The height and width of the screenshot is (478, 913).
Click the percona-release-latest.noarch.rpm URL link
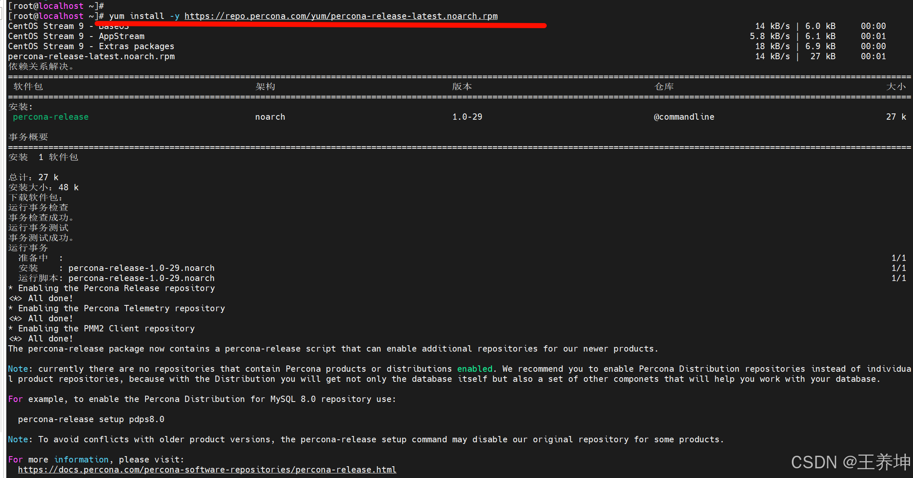click(x=341, y=16)
